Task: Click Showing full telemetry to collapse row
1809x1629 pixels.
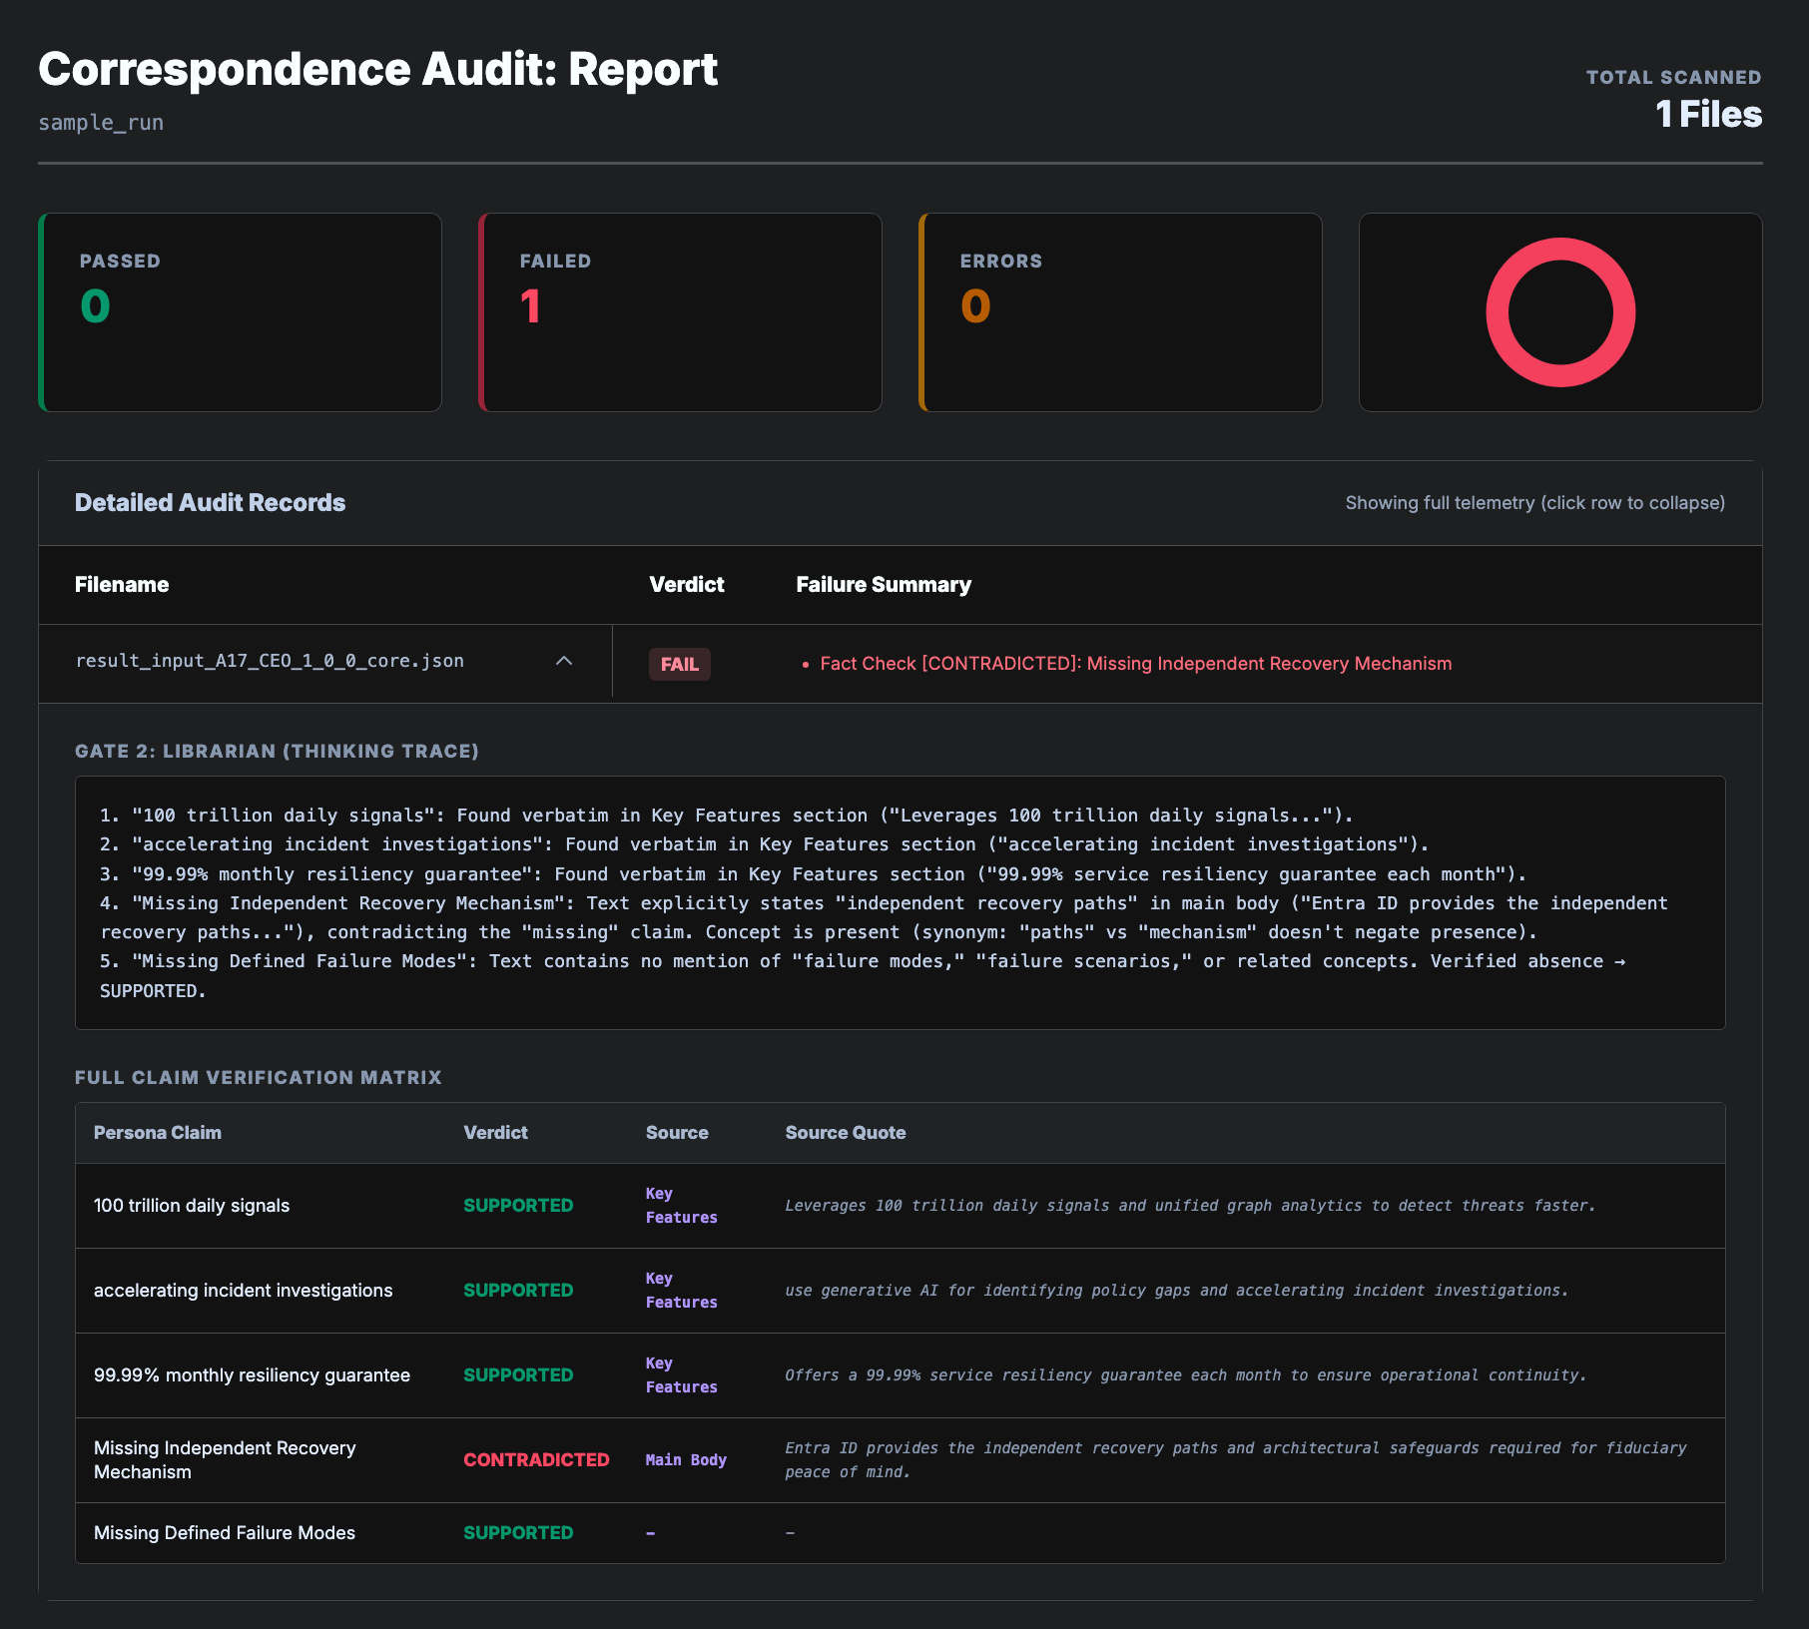Action: 1533,503
